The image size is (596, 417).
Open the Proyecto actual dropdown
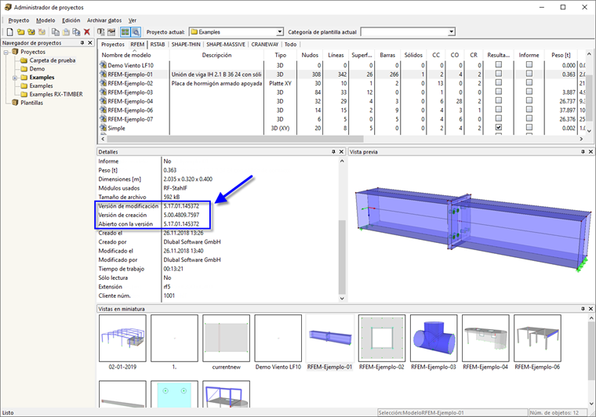point(280,32)
